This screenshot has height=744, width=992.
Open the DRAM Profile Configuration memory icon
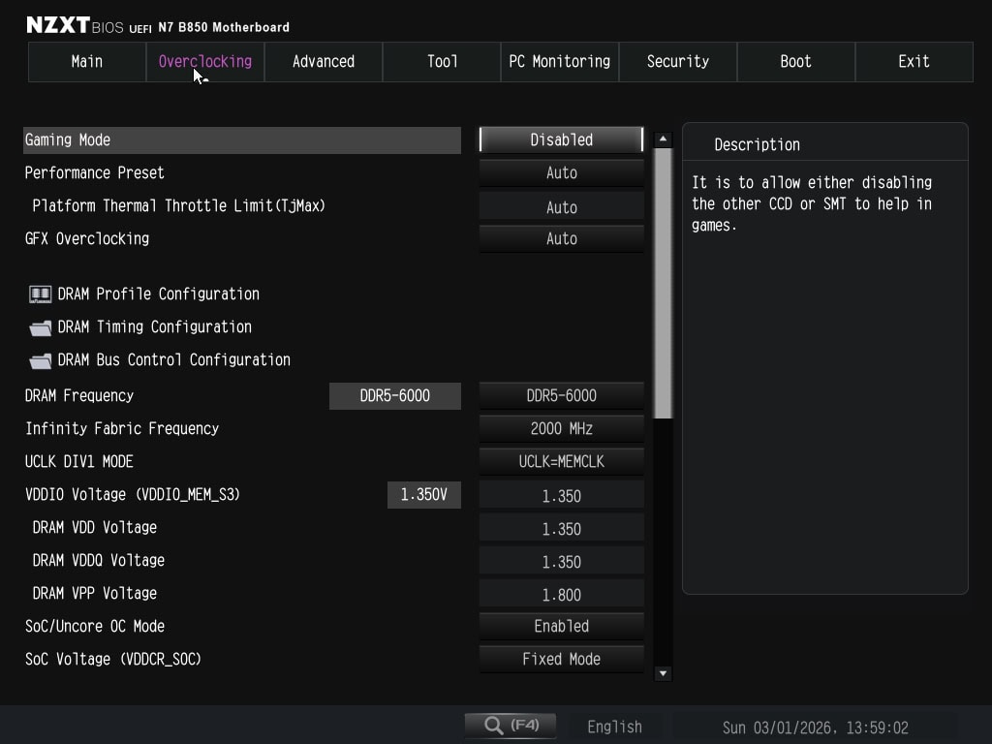click(x=41, y=294)
